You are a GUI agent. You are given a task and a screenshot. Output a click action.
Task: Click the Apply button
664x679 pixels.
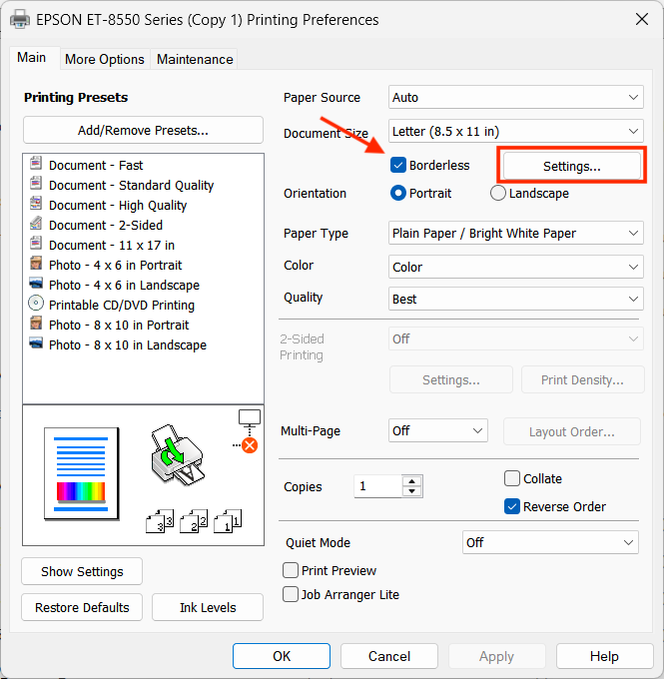coord(496,656)
